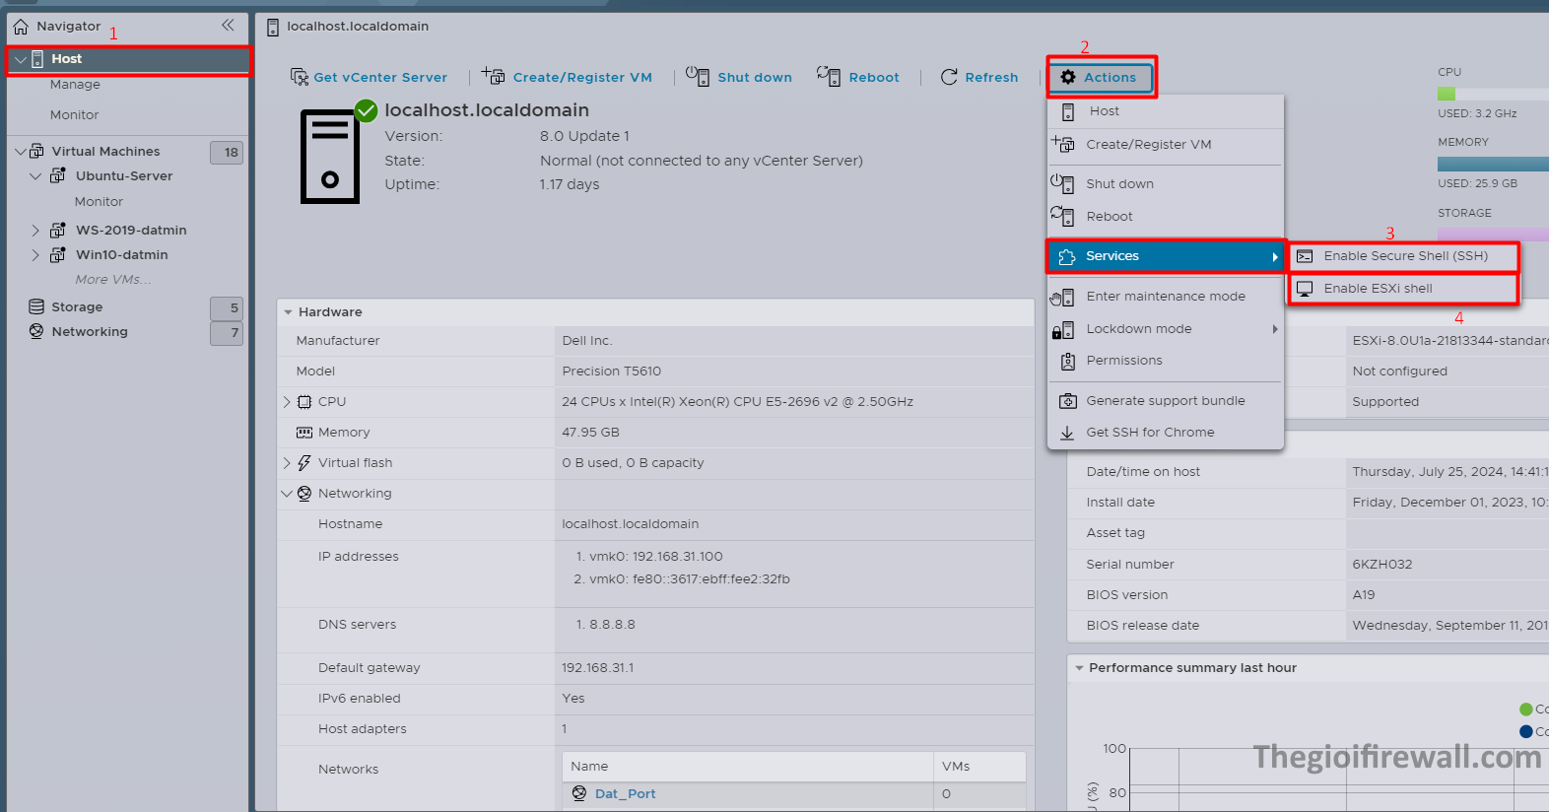Select Enable Secure Shell (SSH)
The width and height of the screenshot is (1549, 812).
[1404, 256]
